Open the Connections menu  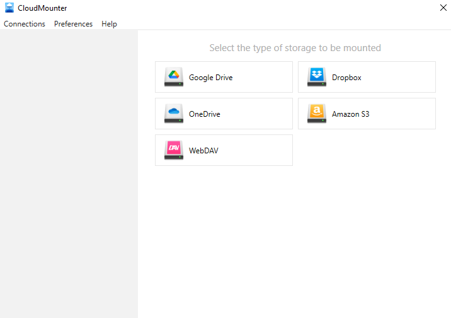[x=25, y=24]
